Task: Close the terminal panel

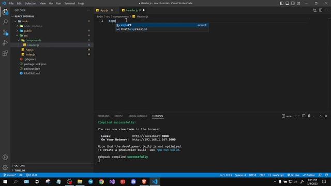Action: (x=326, y=116)
